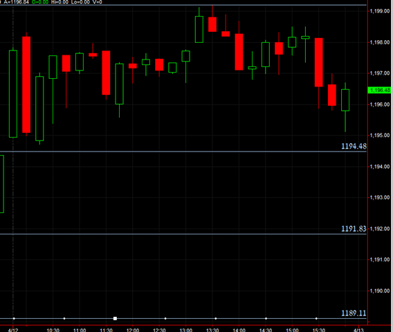Click the 4/13 date label on time axis
The image size is (393, 332).
click(x=358, y=330)
